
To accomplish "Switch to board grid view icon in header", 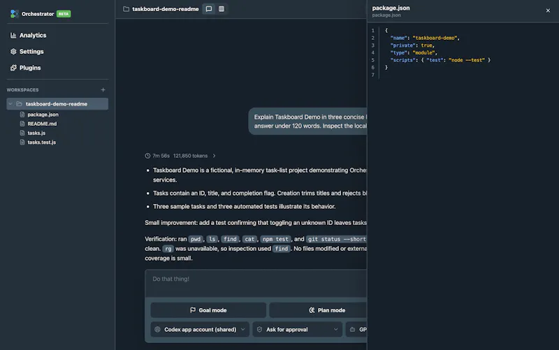I will (x=222, y=9).
